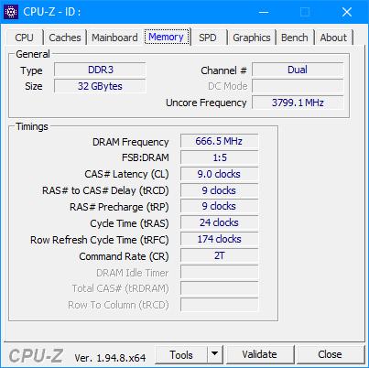Screen dimensions: 369x368
Task: Click the Tools button
Action: point(181,354)
